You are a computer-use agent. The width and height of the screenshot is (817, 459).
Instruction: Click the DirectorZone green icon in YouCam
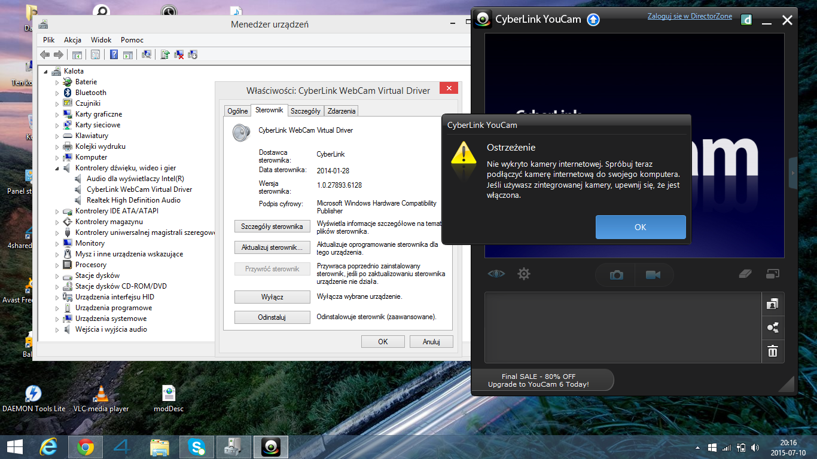(x=746, y=20)
